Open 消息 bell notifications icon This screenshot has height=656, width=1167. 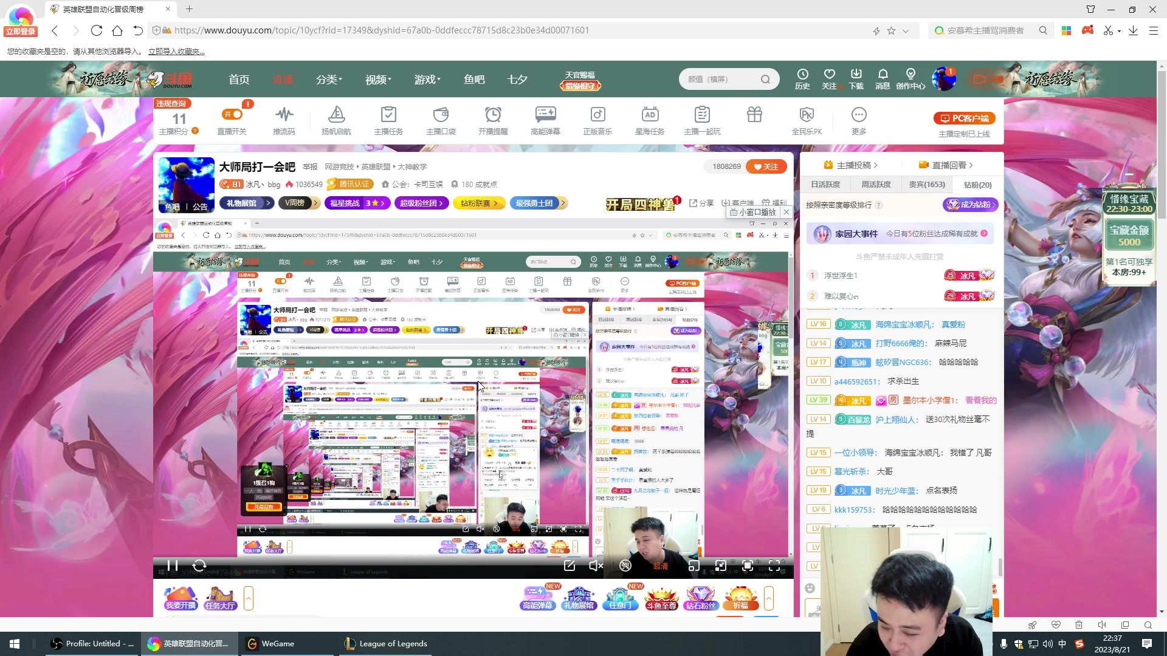[883, 79]
